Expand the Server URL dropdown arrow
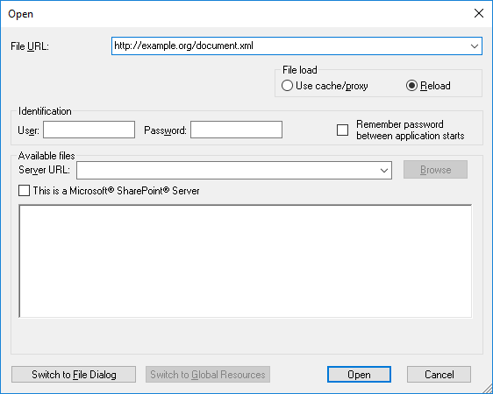 coord(384,171)
